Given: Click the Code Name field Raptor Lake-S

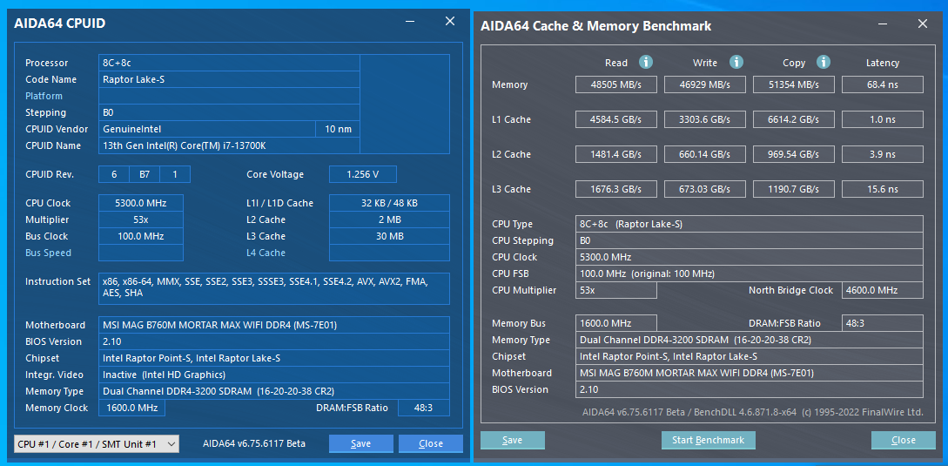Looking at the screenshot, I should coord(229,79).
